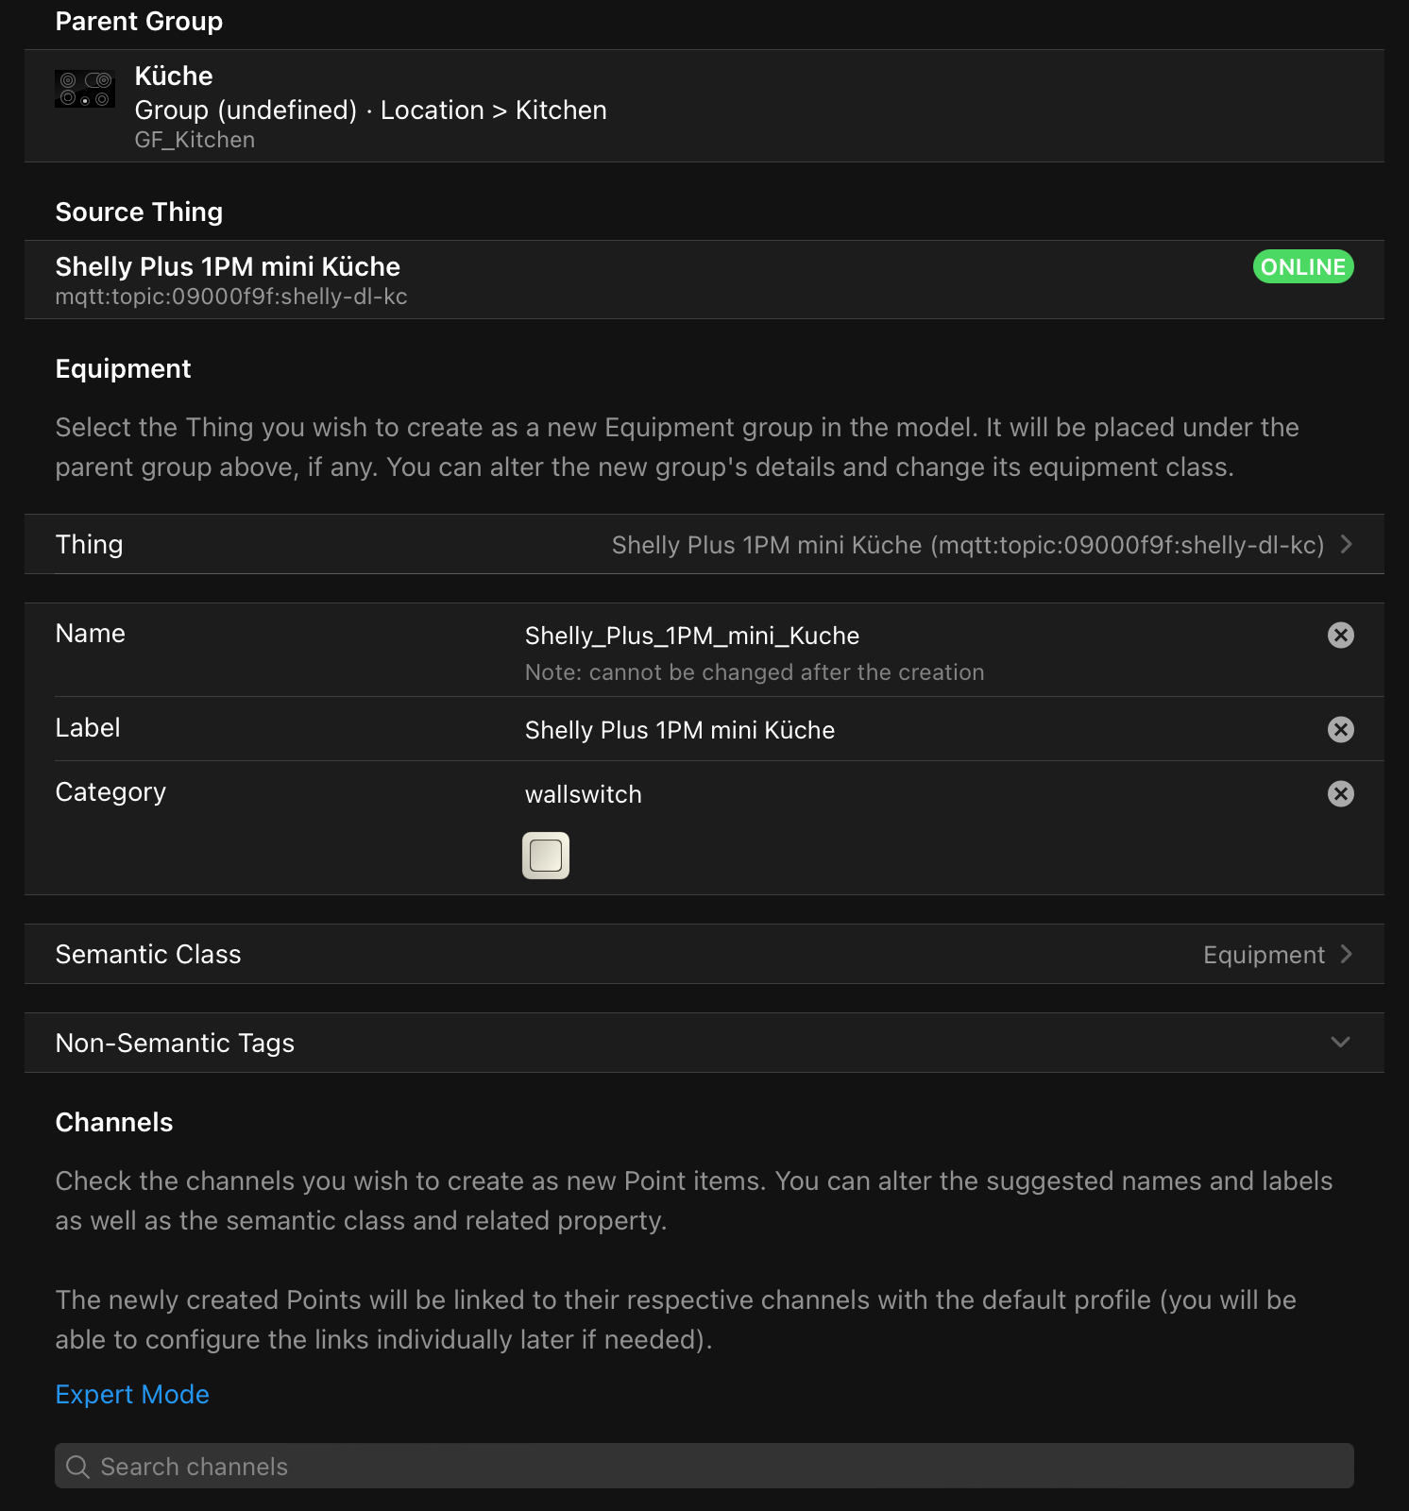
Task: Click the Küche stove group icon
Action: [x=85, y=89]
